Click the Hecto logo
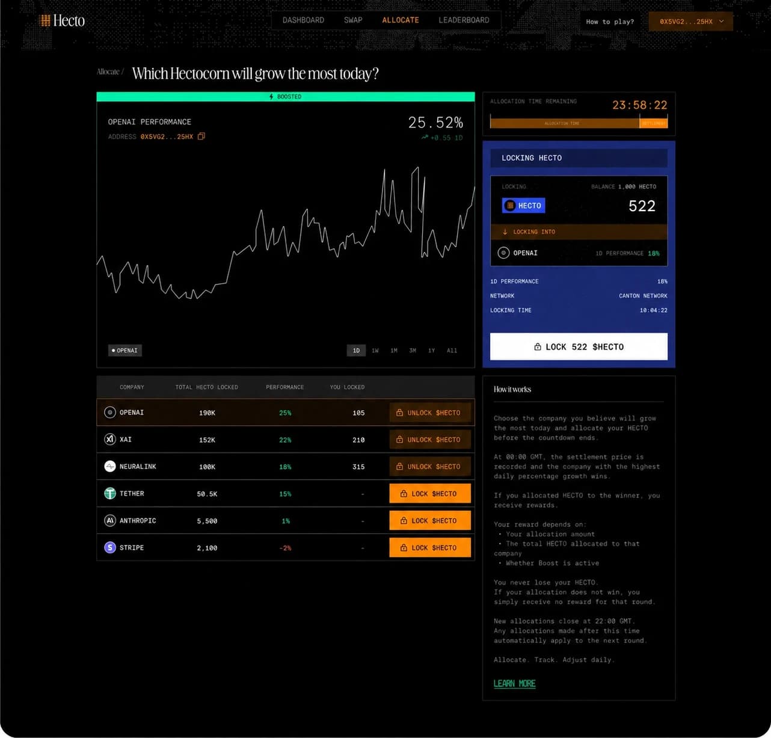 pyautogui.click(x=62, y=20)
